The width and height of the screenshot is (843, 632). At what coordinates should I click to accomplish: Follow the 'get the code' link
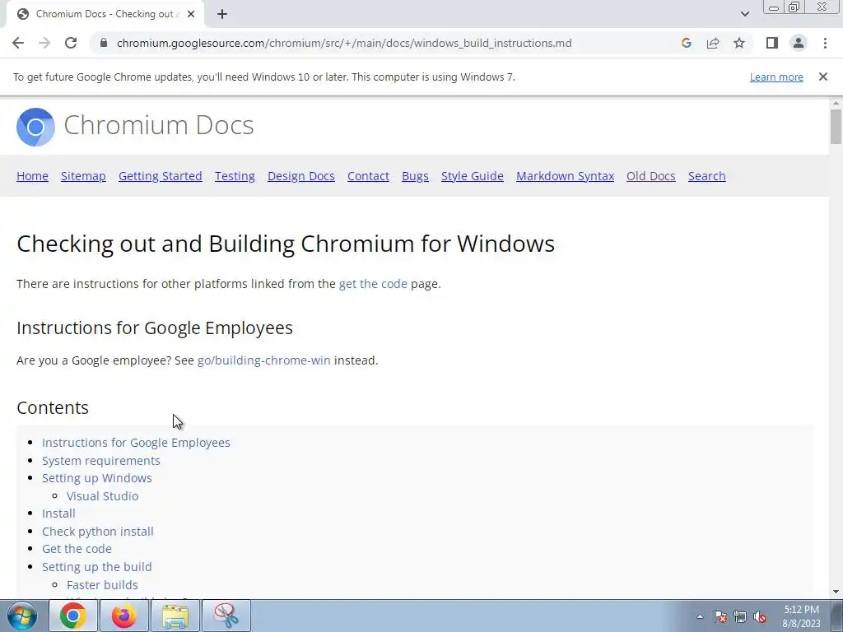373,284
